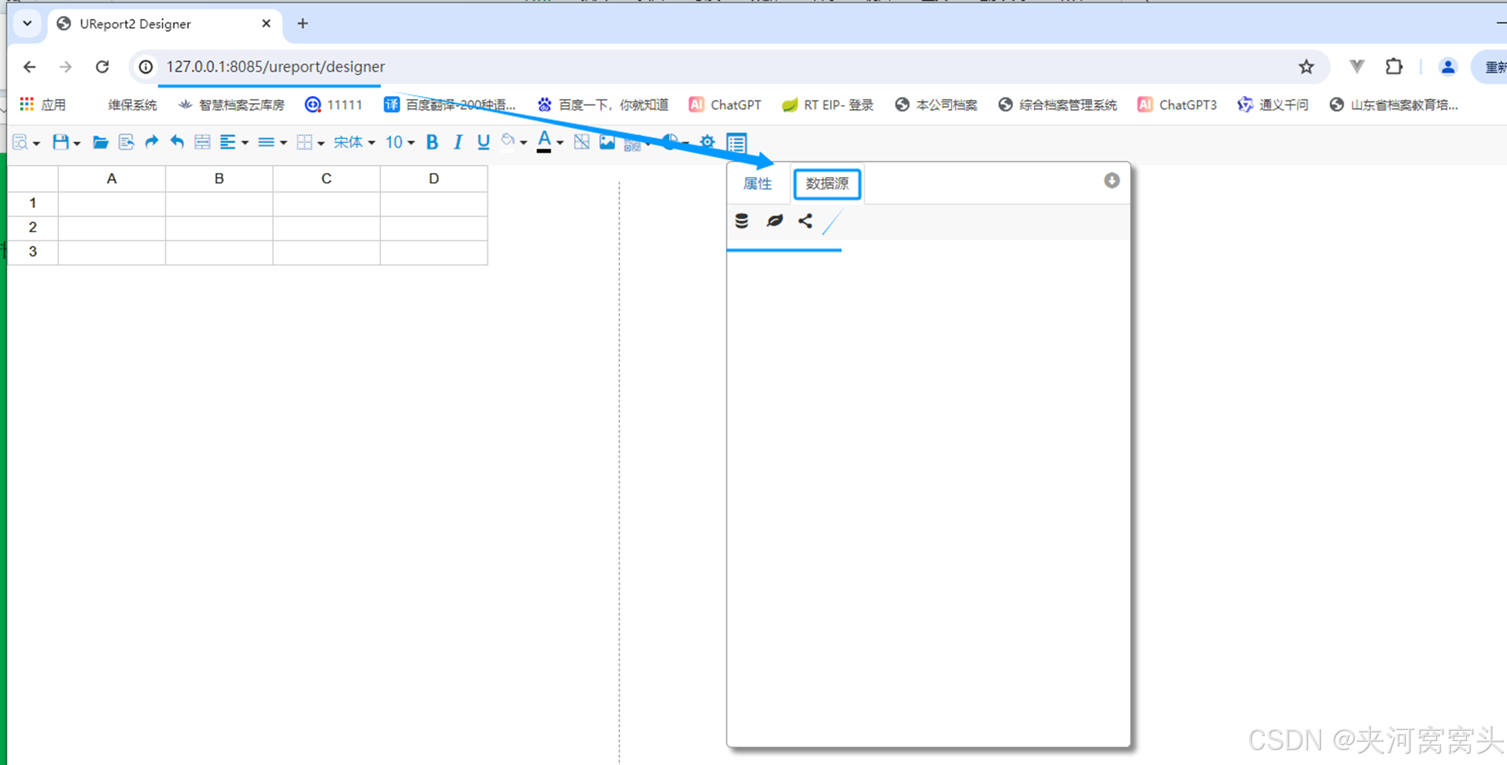Expand the save button dropdown arrow
The height and width of the screenshot is (765, 1507).
click(x=77, y=143)
